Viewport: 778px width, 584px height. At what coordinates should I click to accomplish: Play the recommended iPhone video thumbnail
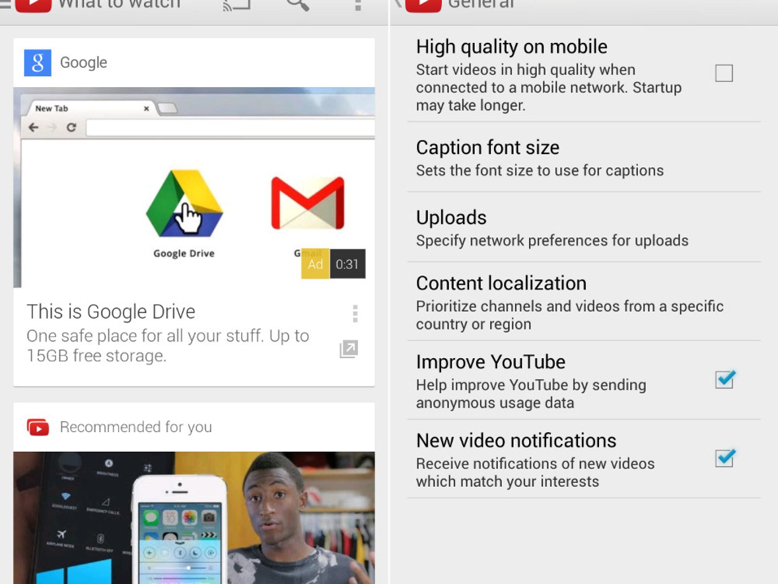coord(194,518)
